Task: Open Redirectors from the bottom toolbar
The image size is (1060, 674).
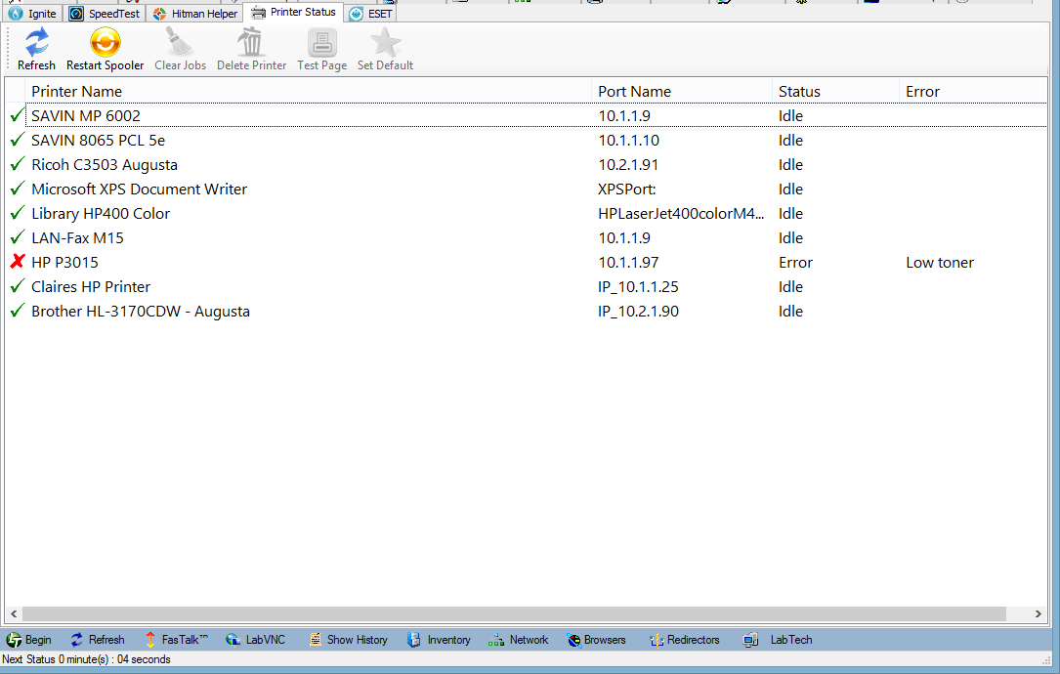Action: 684,640
